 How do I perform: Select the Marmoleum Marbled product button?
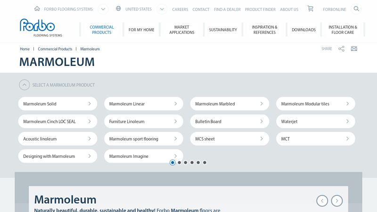[229, 104]
